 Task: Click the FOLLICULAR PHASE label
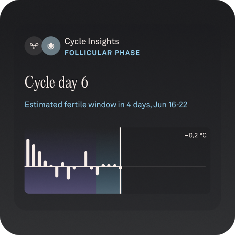[x=102, y=53]
